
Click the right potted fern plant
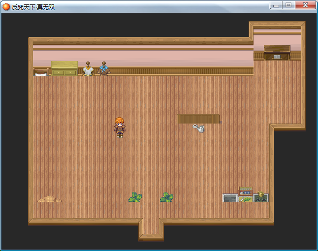point(167,197)
